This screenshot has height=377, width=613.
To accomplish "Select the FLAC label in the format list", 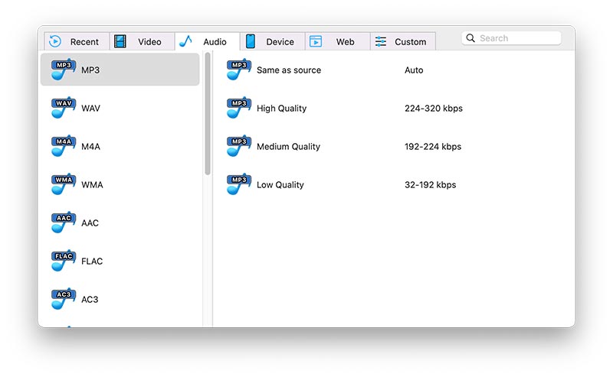I will (x=92, y=262).
